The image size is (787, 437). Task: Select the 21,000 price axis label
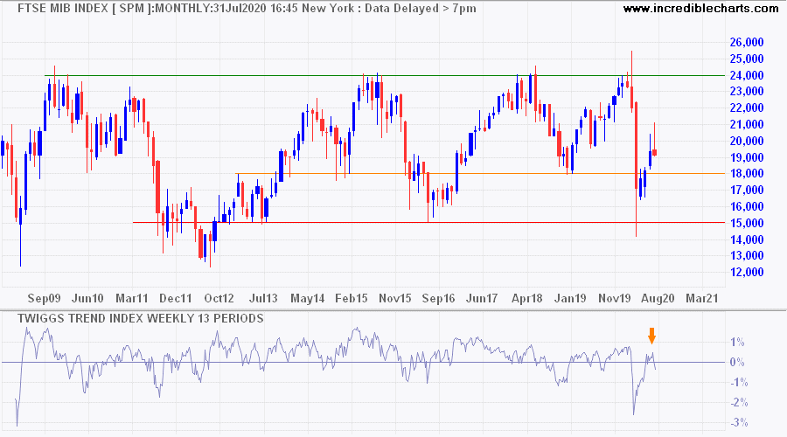[747, 125]
